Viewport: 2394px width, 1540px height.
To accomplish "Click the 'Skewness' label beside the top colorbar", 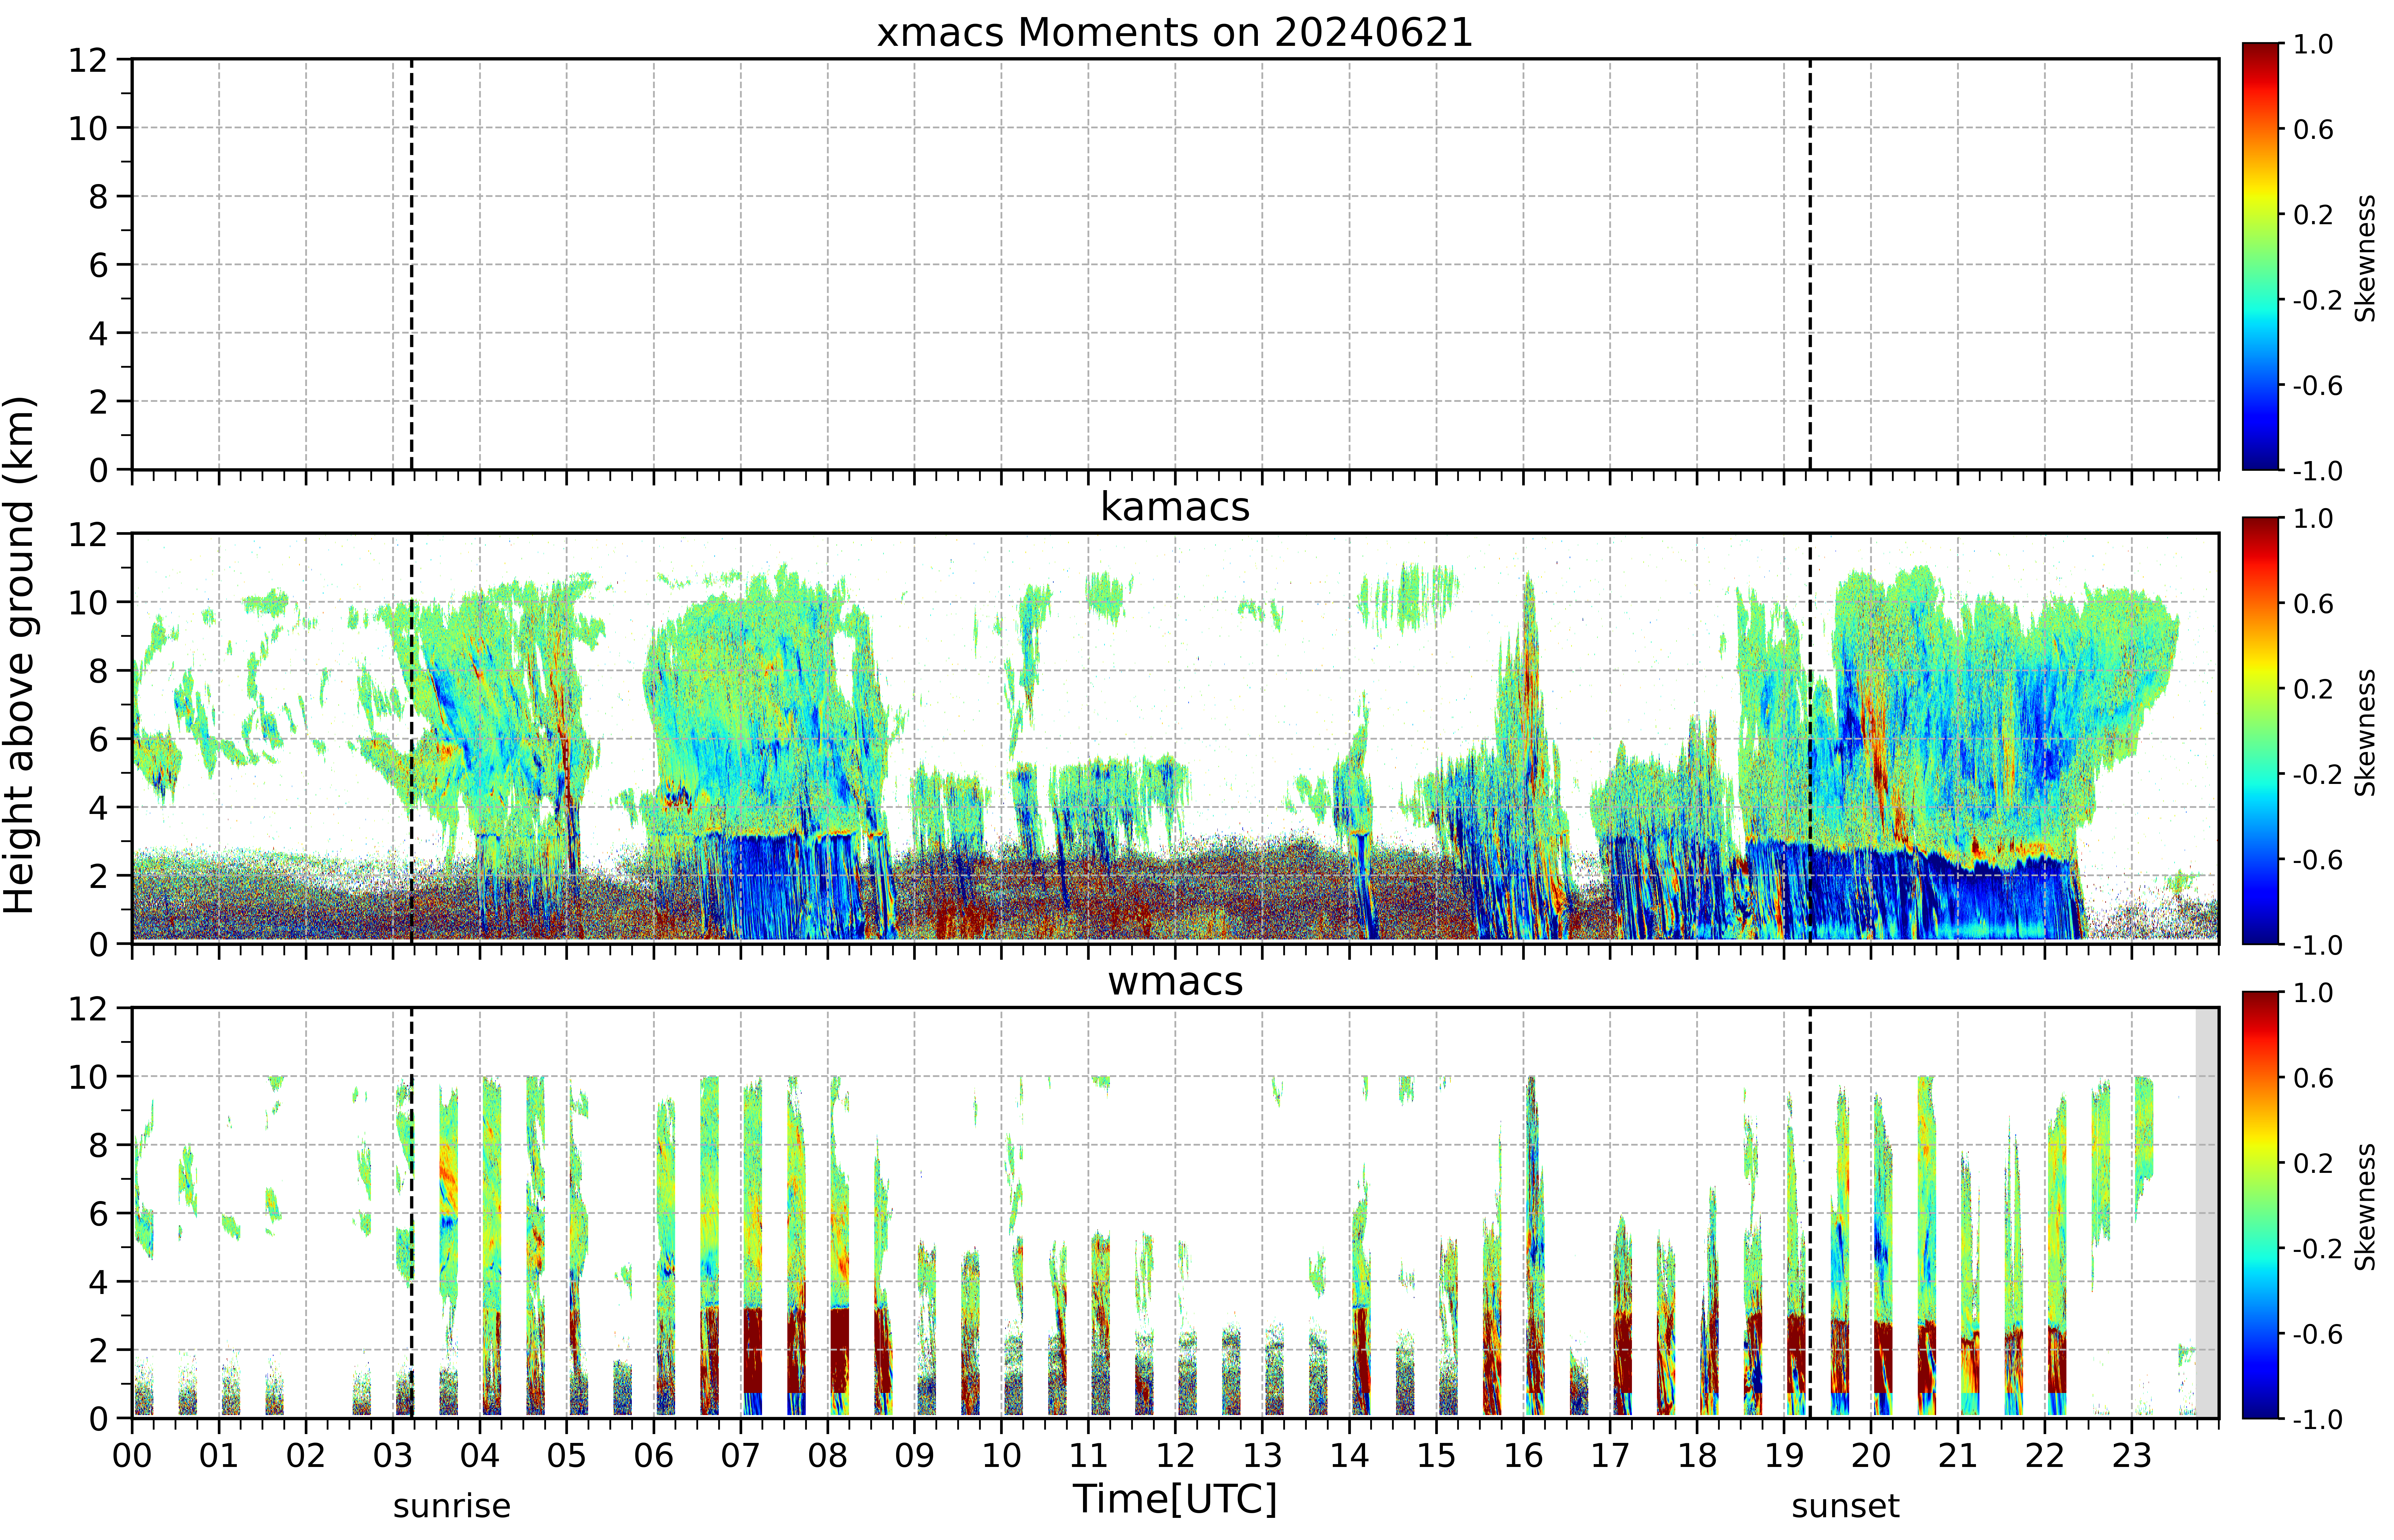I will (x=2365, y=258).
